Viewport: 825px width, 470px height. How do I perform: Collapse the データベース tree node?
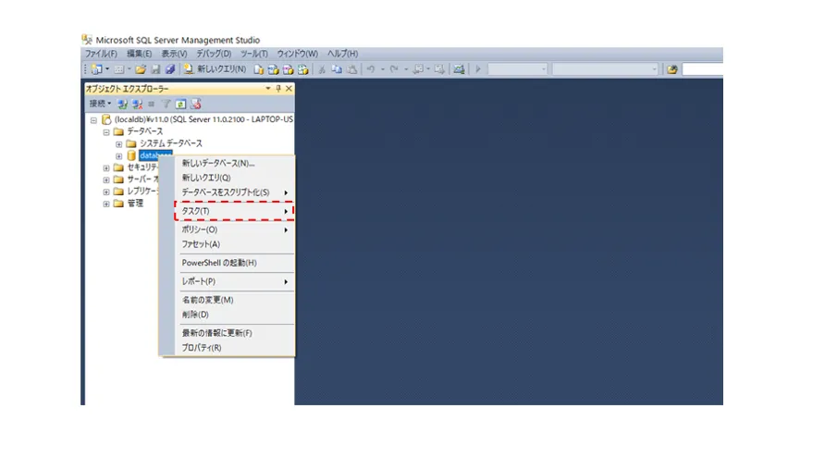click(x=106, y=131)
